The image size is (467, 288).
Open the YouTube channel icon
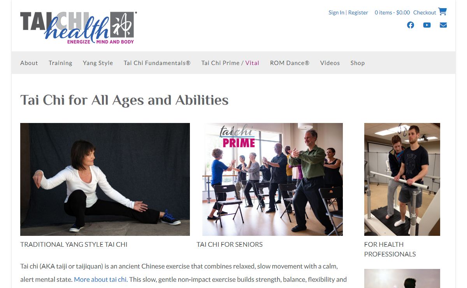coord(427,25)
